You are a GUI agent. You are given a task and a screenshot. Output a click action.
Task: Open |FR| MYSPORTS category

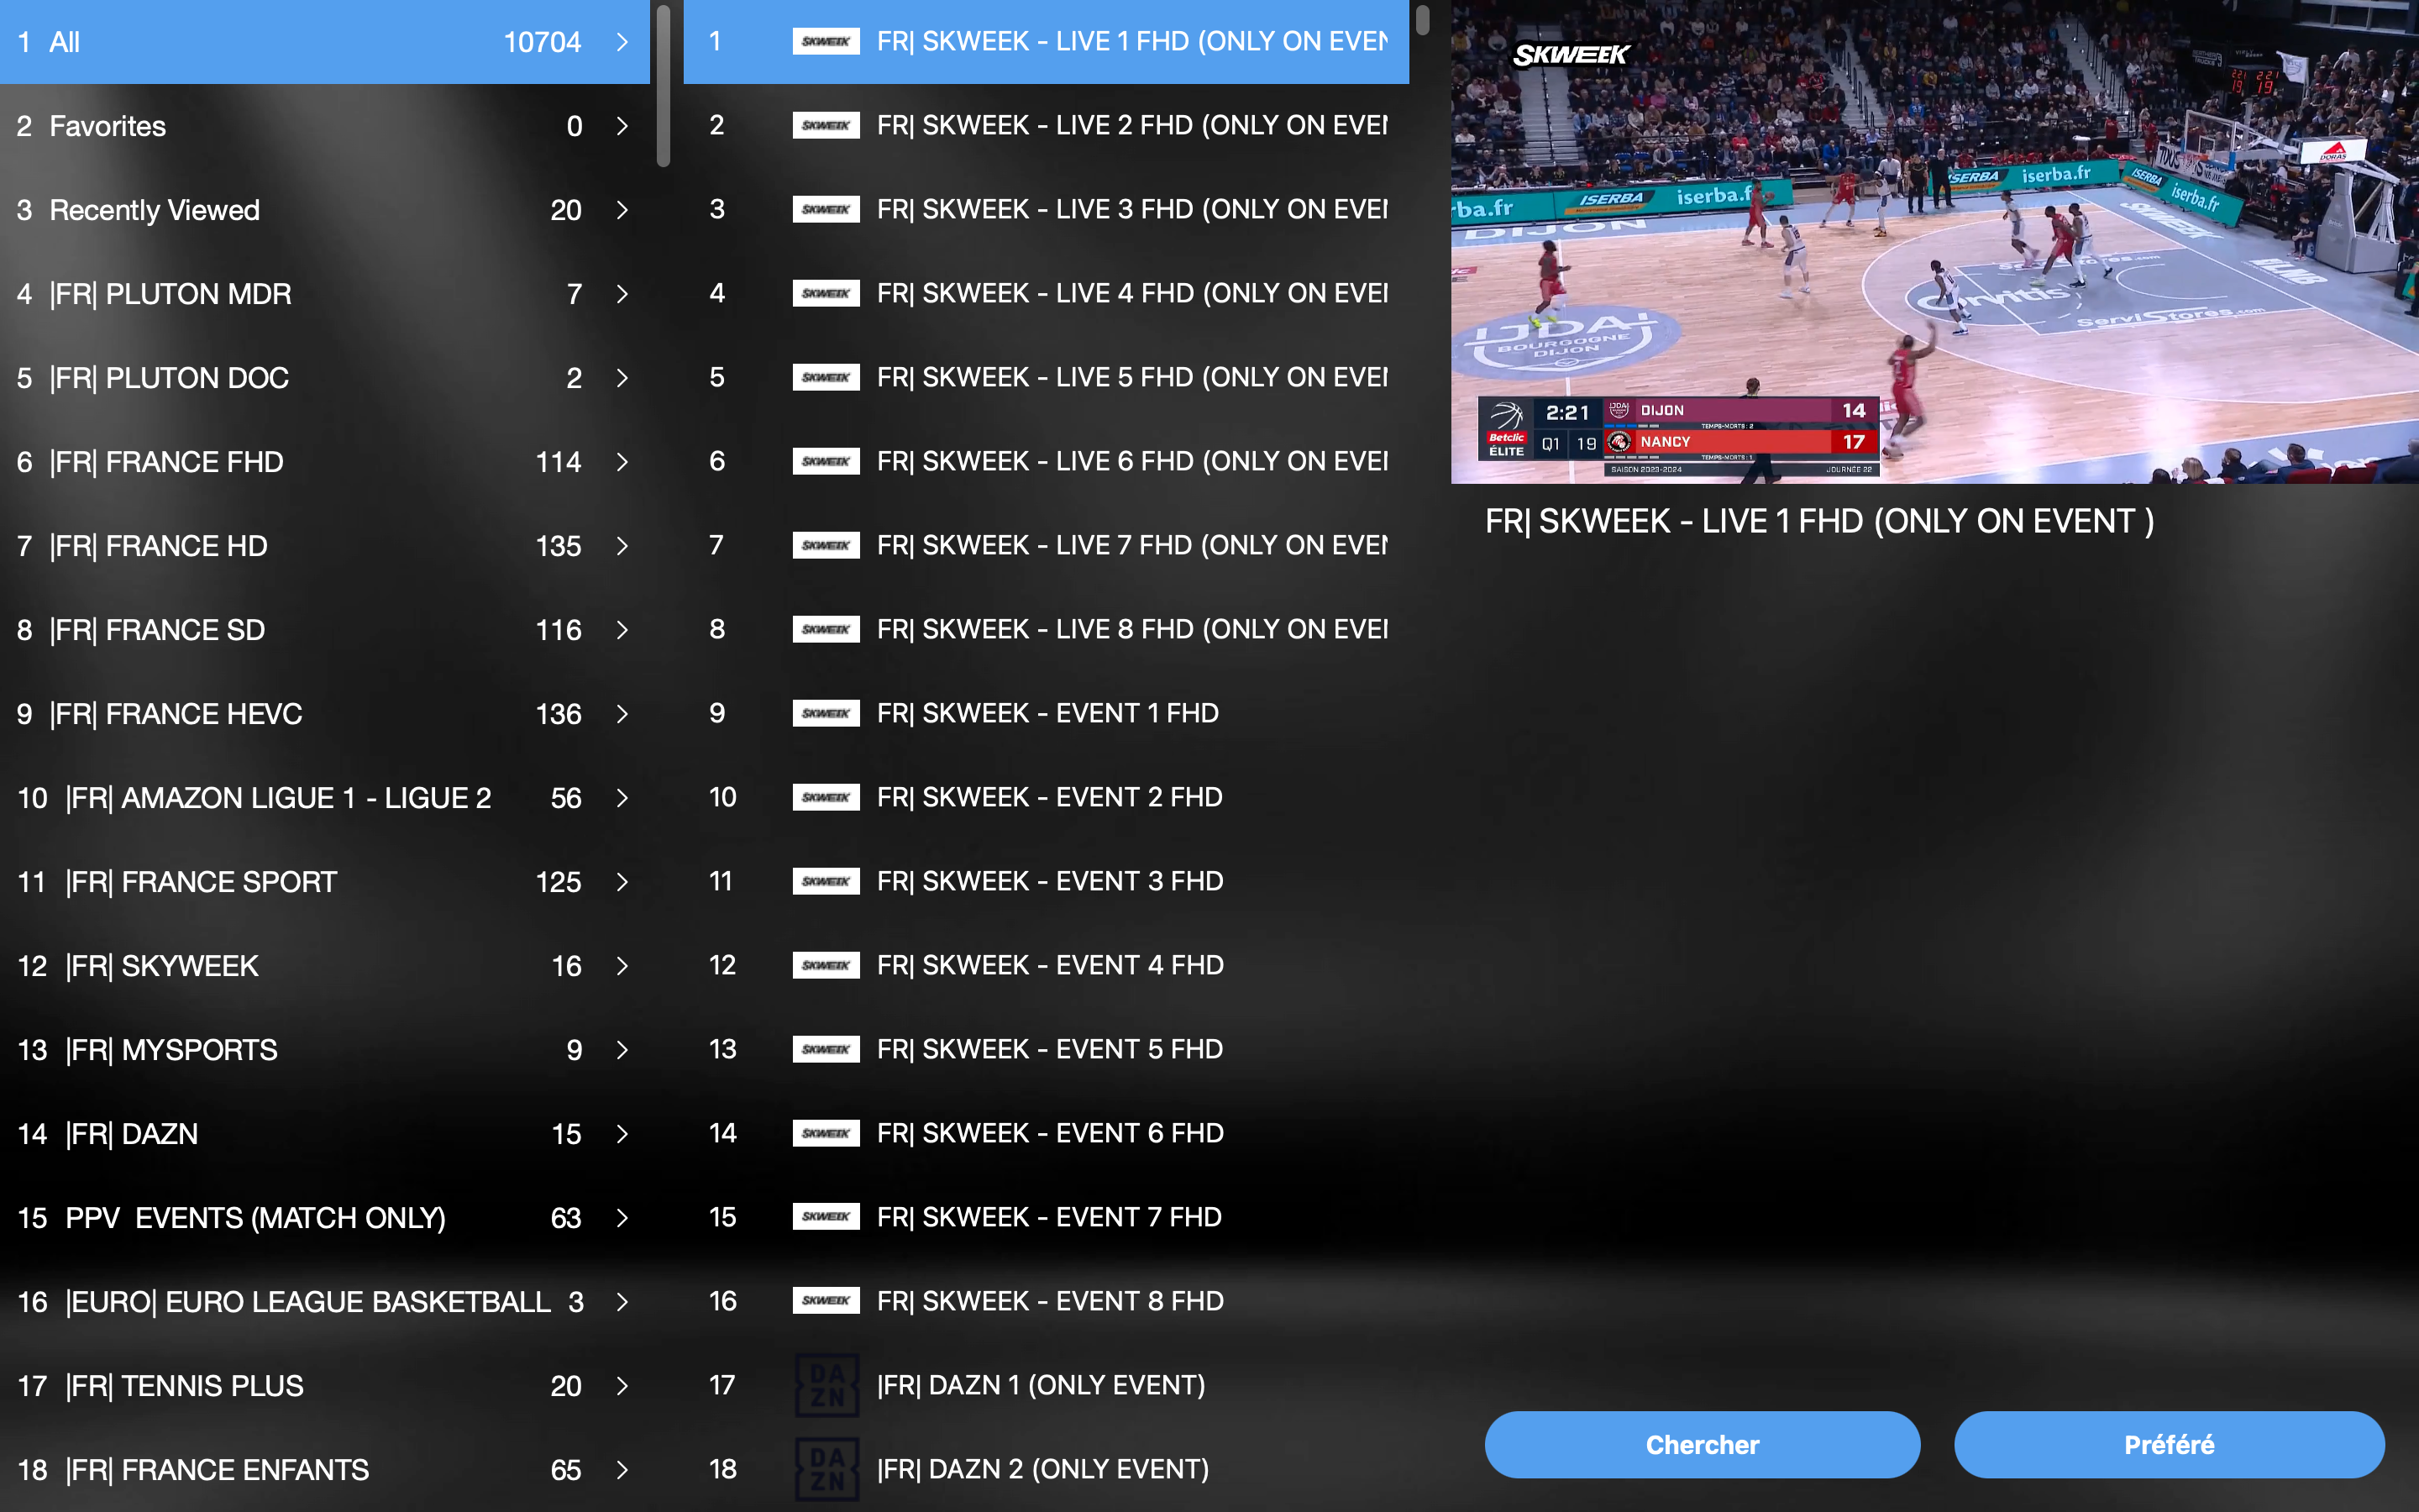325,1050
